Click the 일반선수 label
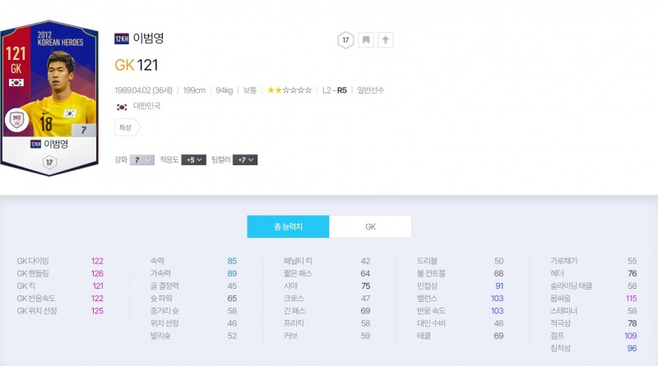 tap(371, 90)
